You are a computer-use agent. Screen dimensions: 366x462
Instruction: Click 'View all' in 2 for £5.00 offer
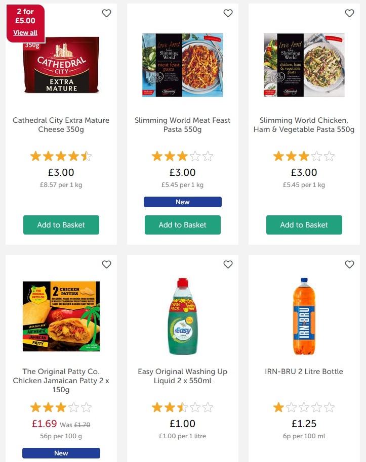click(25, 33)
